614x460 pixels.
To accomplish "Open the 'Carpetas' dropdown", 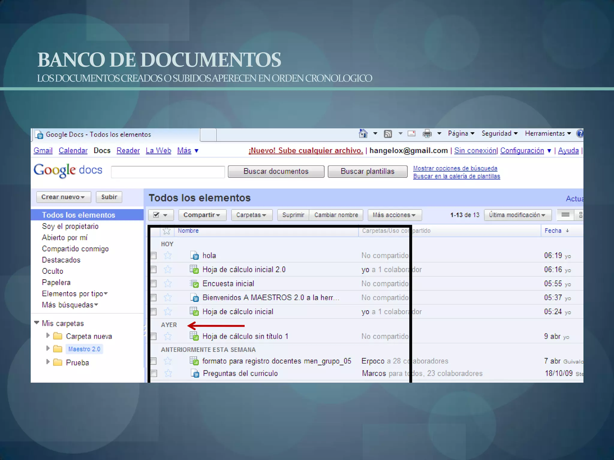I will 252,215.
